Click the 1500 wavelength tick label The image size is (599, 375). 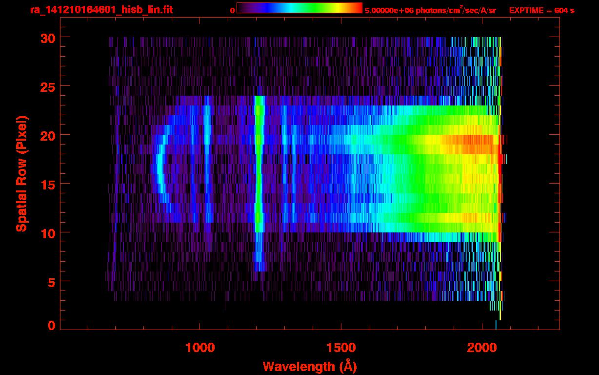(x=341, y=348)
